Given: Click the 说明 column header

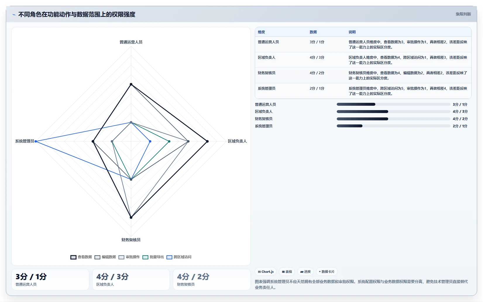Looking at the screenshot, I should click(x=352, y=32).
